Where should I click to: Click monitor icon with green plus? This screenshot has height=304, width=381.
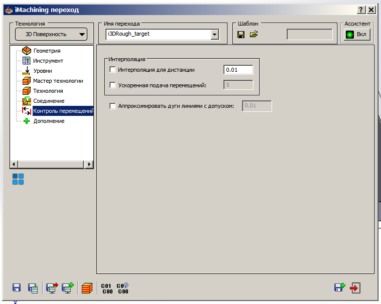(68, 288)
